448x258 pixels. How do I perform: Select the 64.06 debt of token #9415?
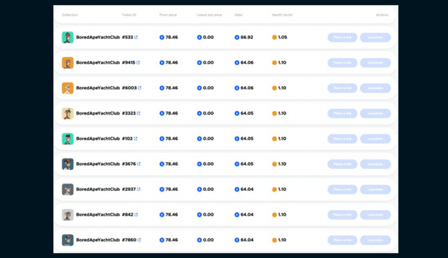(247, 62)
